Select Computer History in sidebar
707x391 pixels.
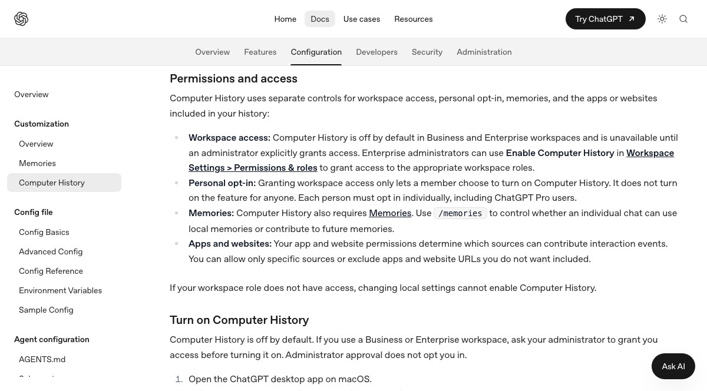(x=64, y=183)
